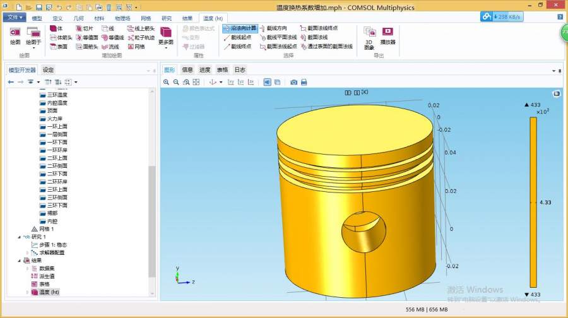Click the 绘图 (Plot) ribbon icon
This screenshot has width=568, height=318.
tap(15, 36)
